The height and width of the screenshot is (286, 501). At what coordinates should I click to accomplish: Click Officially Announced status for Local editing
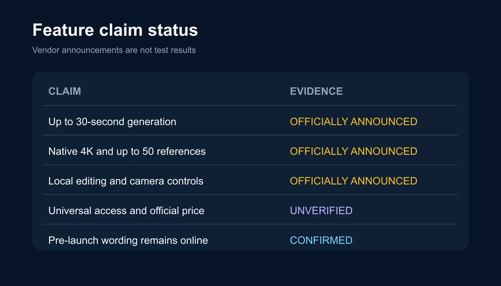(x=353, y=181)
